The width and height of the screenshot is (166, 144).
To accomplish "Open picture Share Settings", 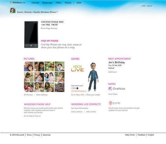I will pyautogui.click(x=42, y=95).
